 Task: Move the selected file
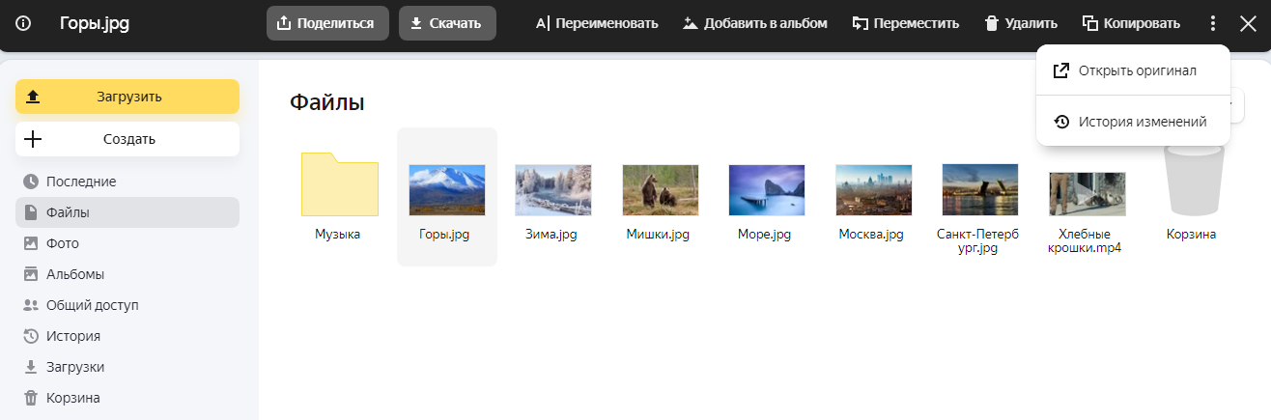[x=905, y=23]
